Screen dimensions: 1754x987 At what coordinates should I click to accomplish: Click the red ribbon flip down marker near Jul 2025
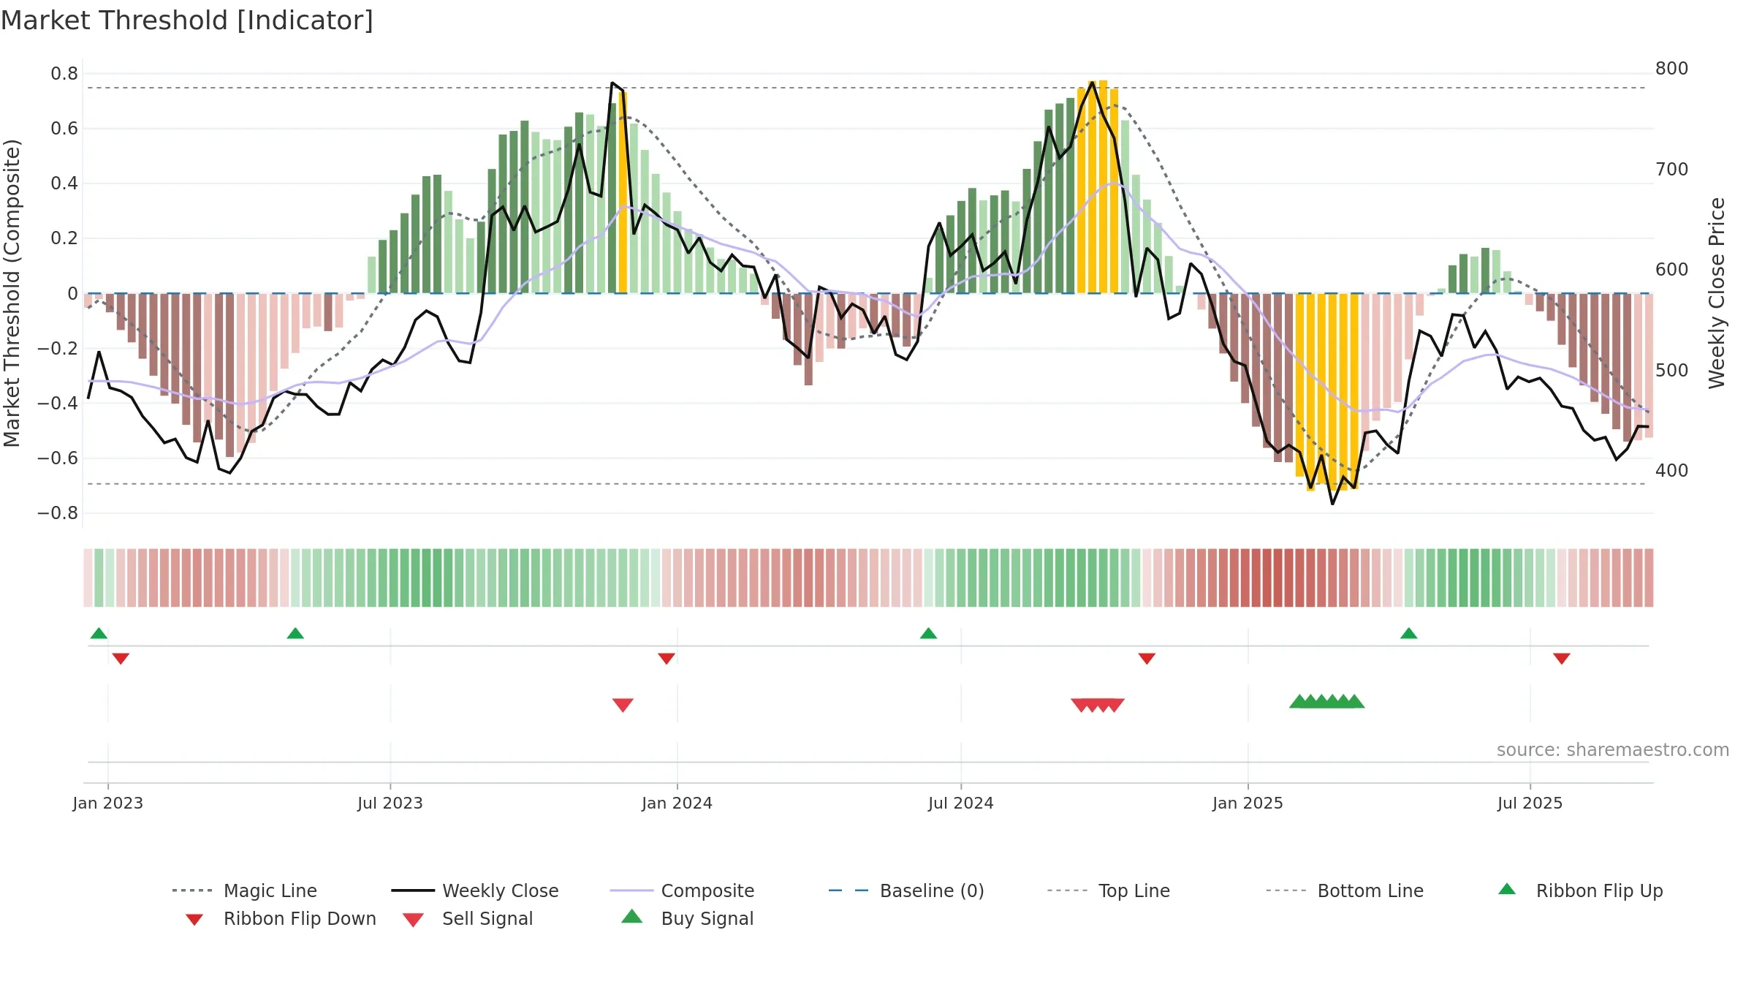pos(1562,659)
